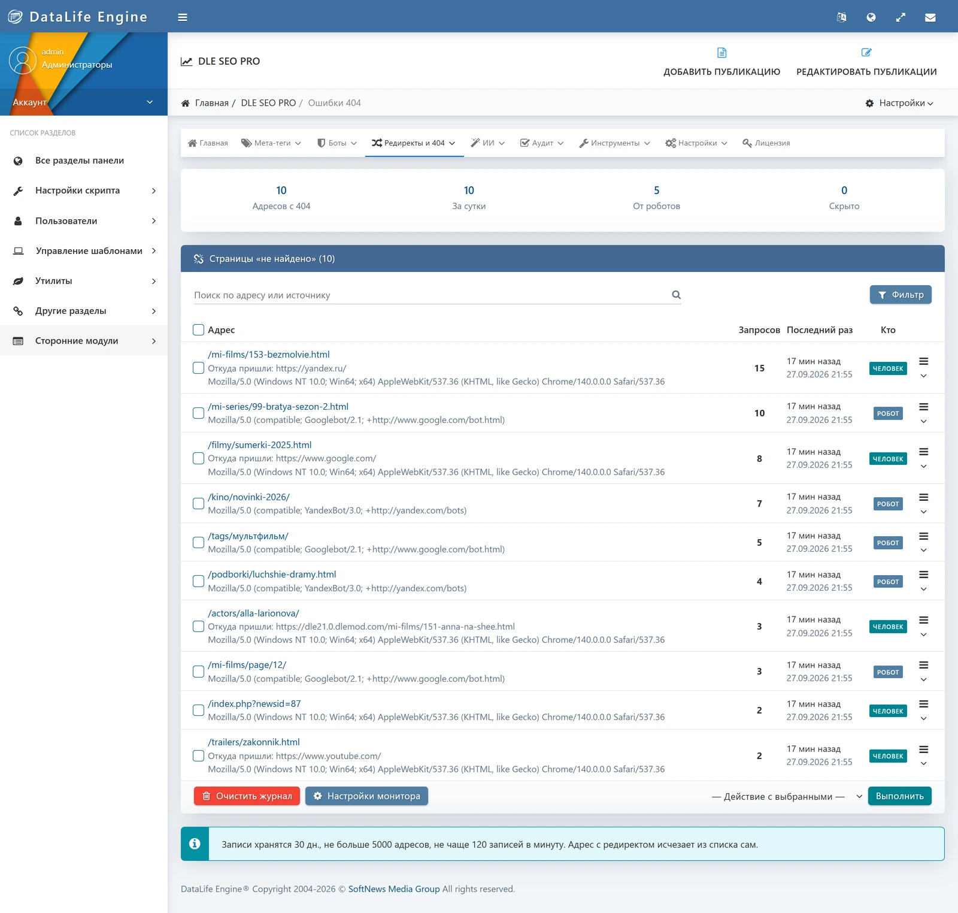
Task: Toggle the sidebar hamburger menu icon
Action: 183,17
